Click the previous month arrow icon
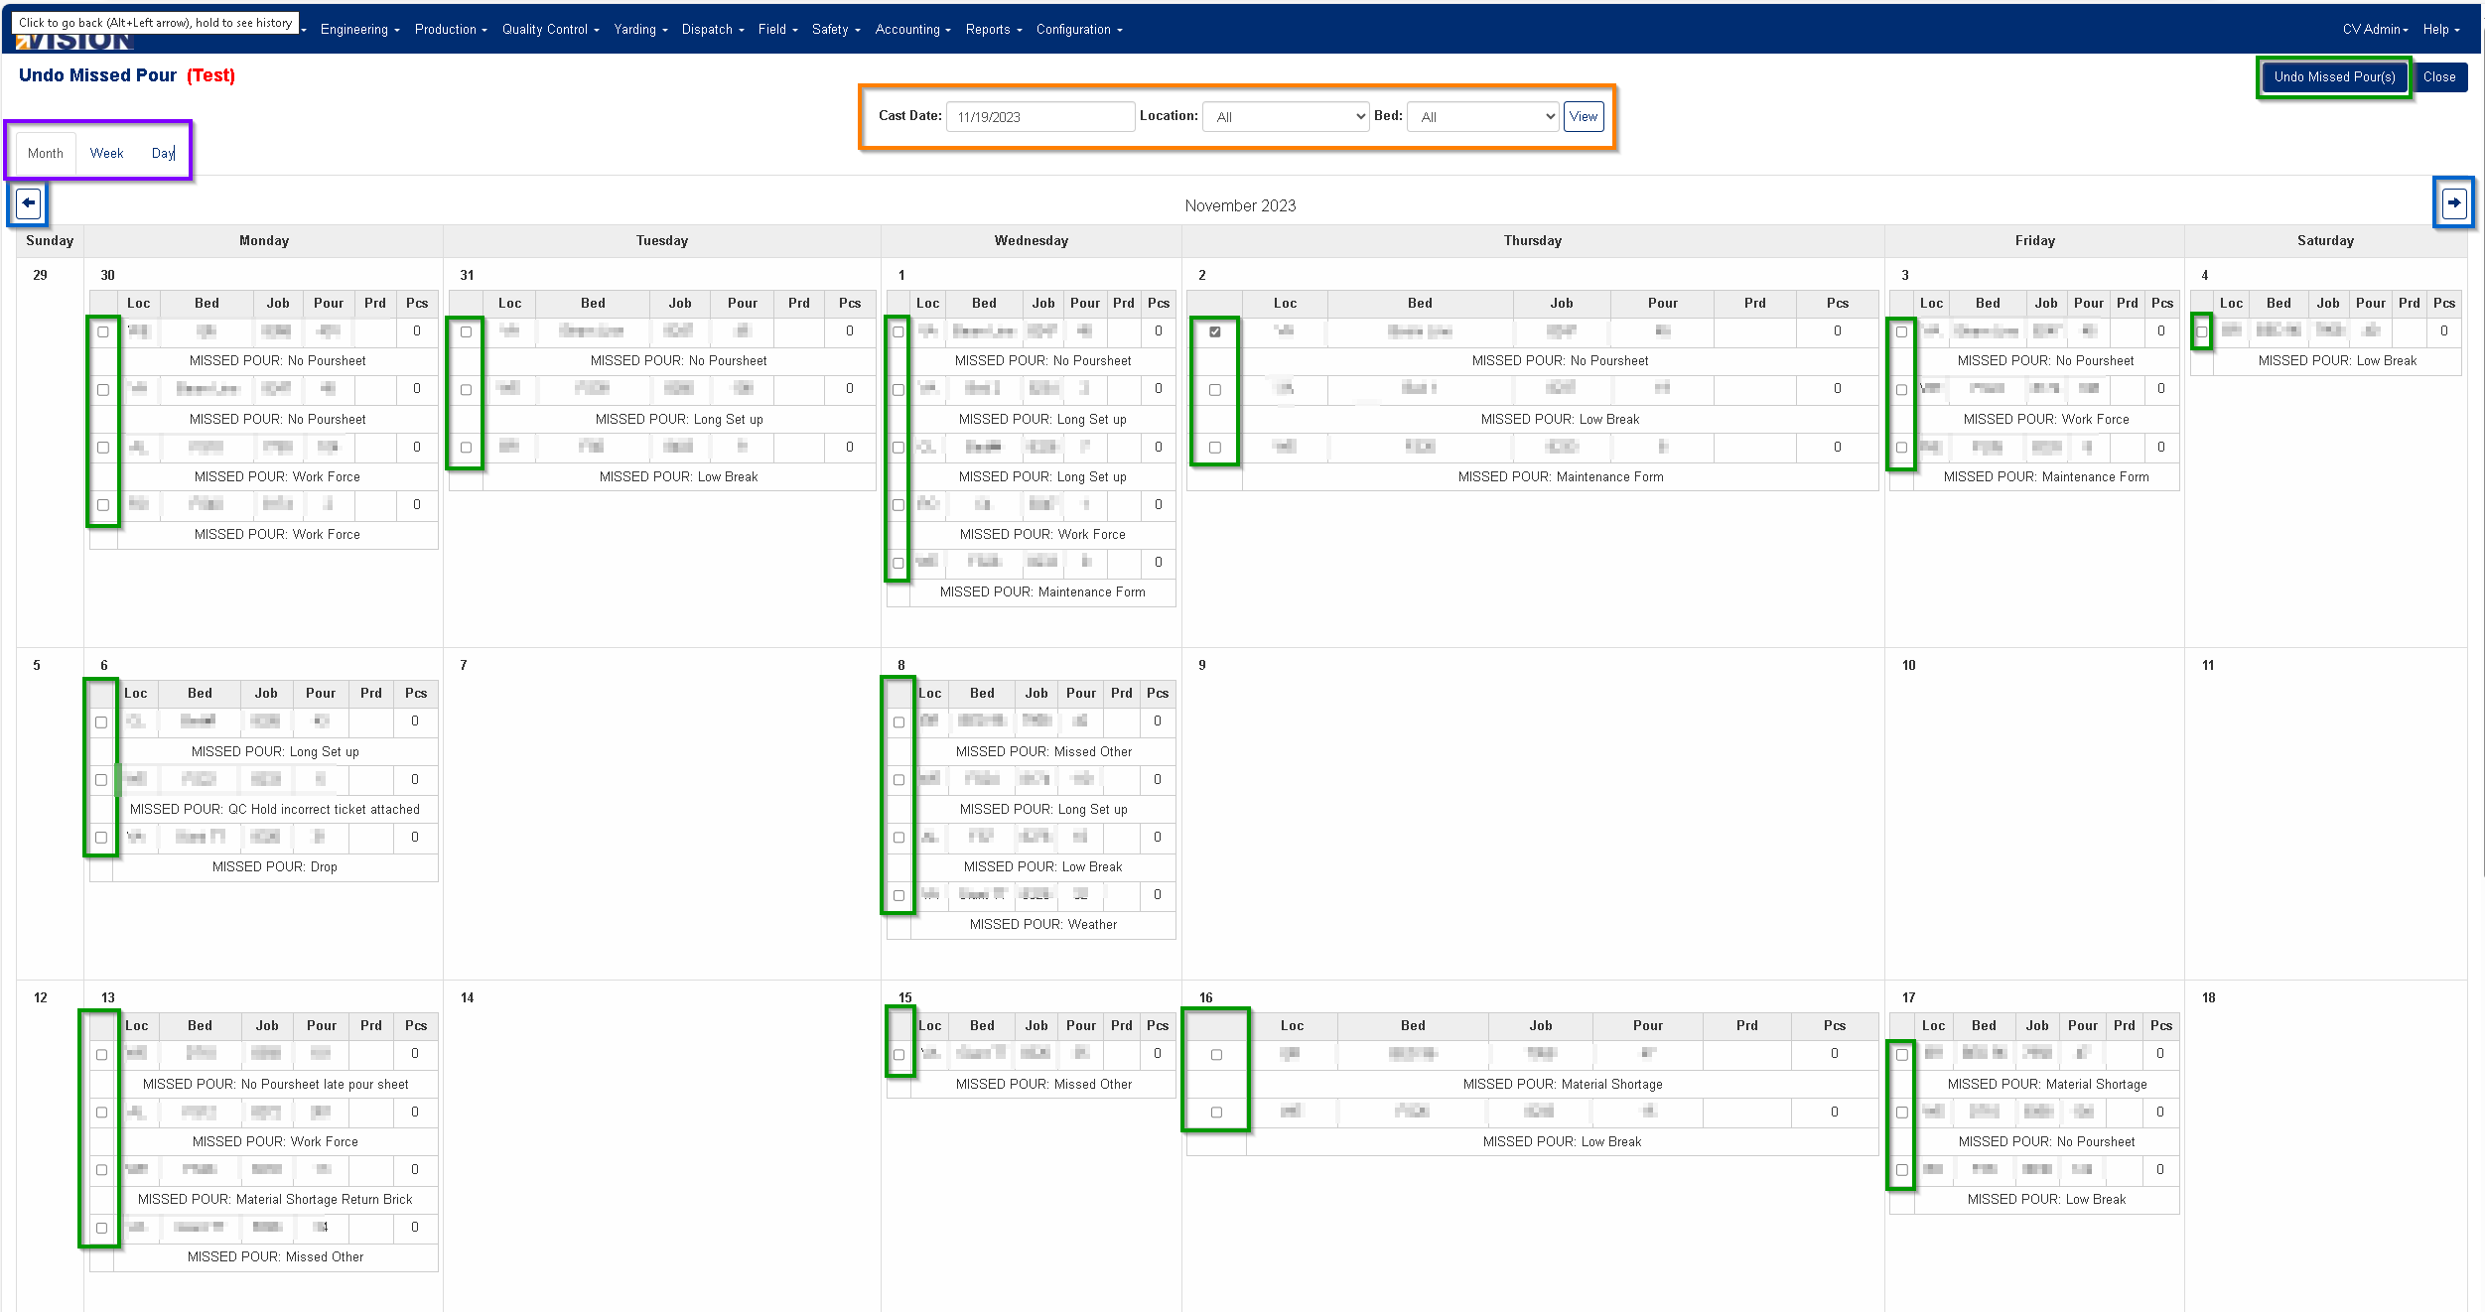2485x1312 pixels. 28,203
